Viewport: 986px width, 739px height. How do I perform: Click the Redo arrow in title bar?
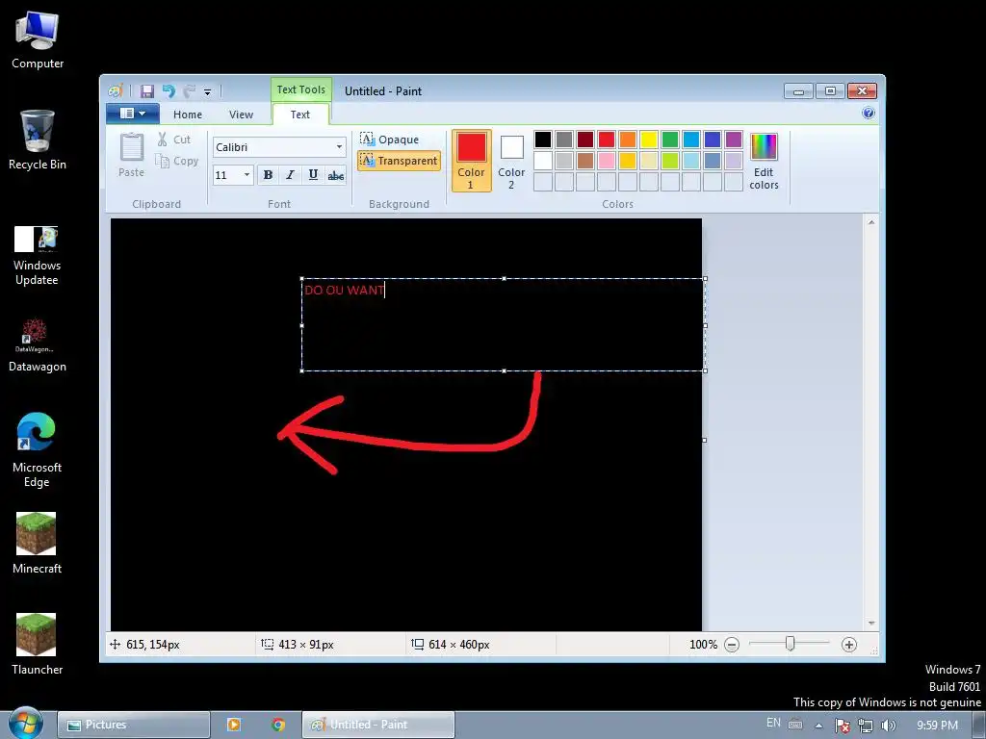tap(189, 91)
